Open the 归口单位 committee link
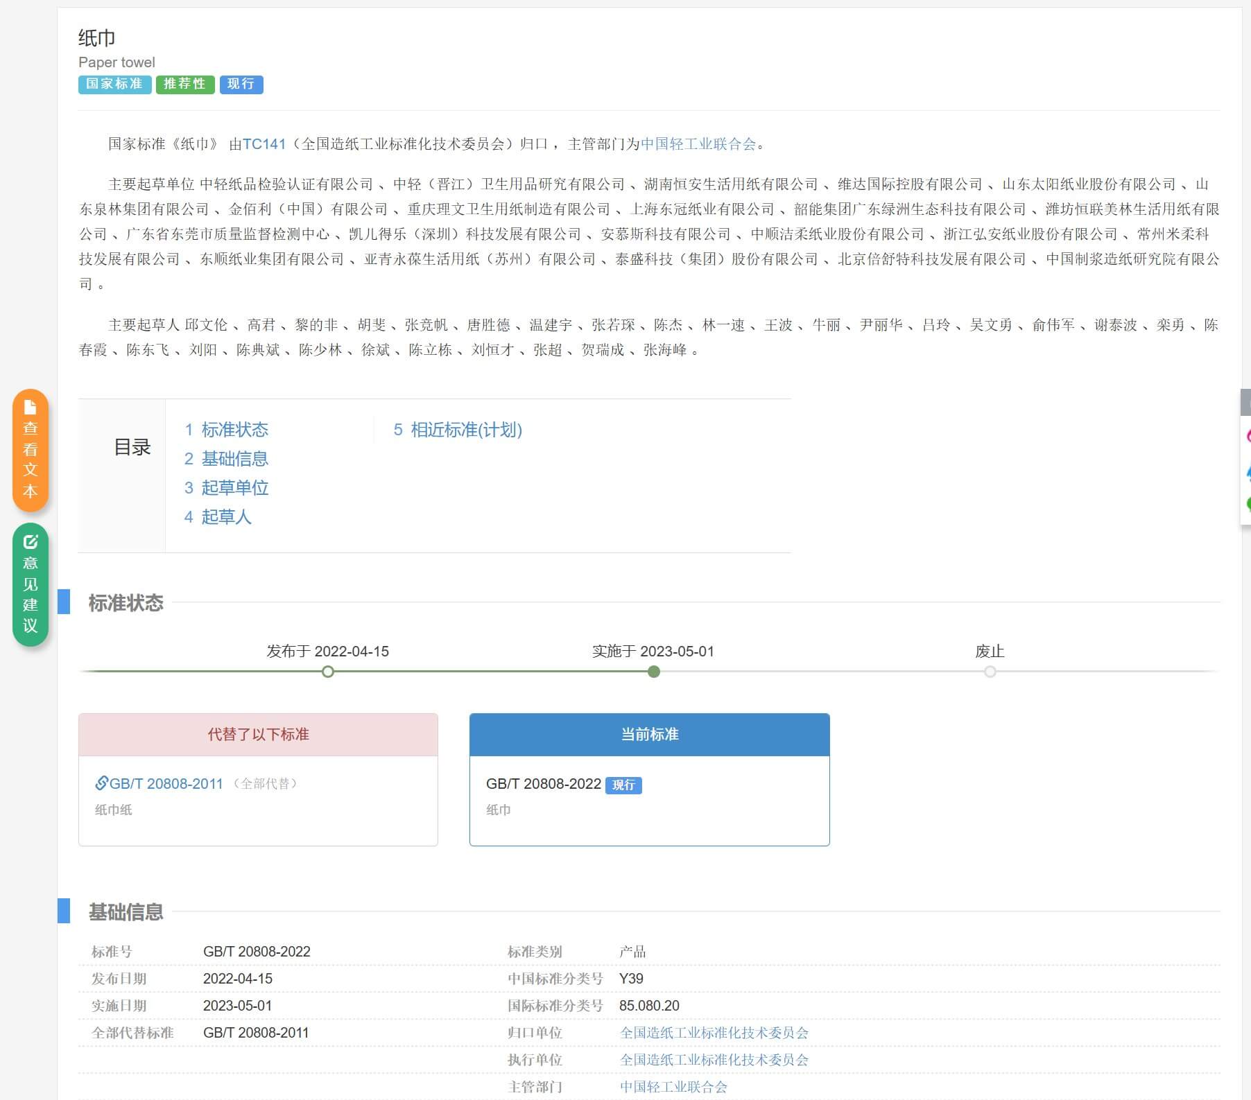1251x1100 pixels. coord(714,1033)
